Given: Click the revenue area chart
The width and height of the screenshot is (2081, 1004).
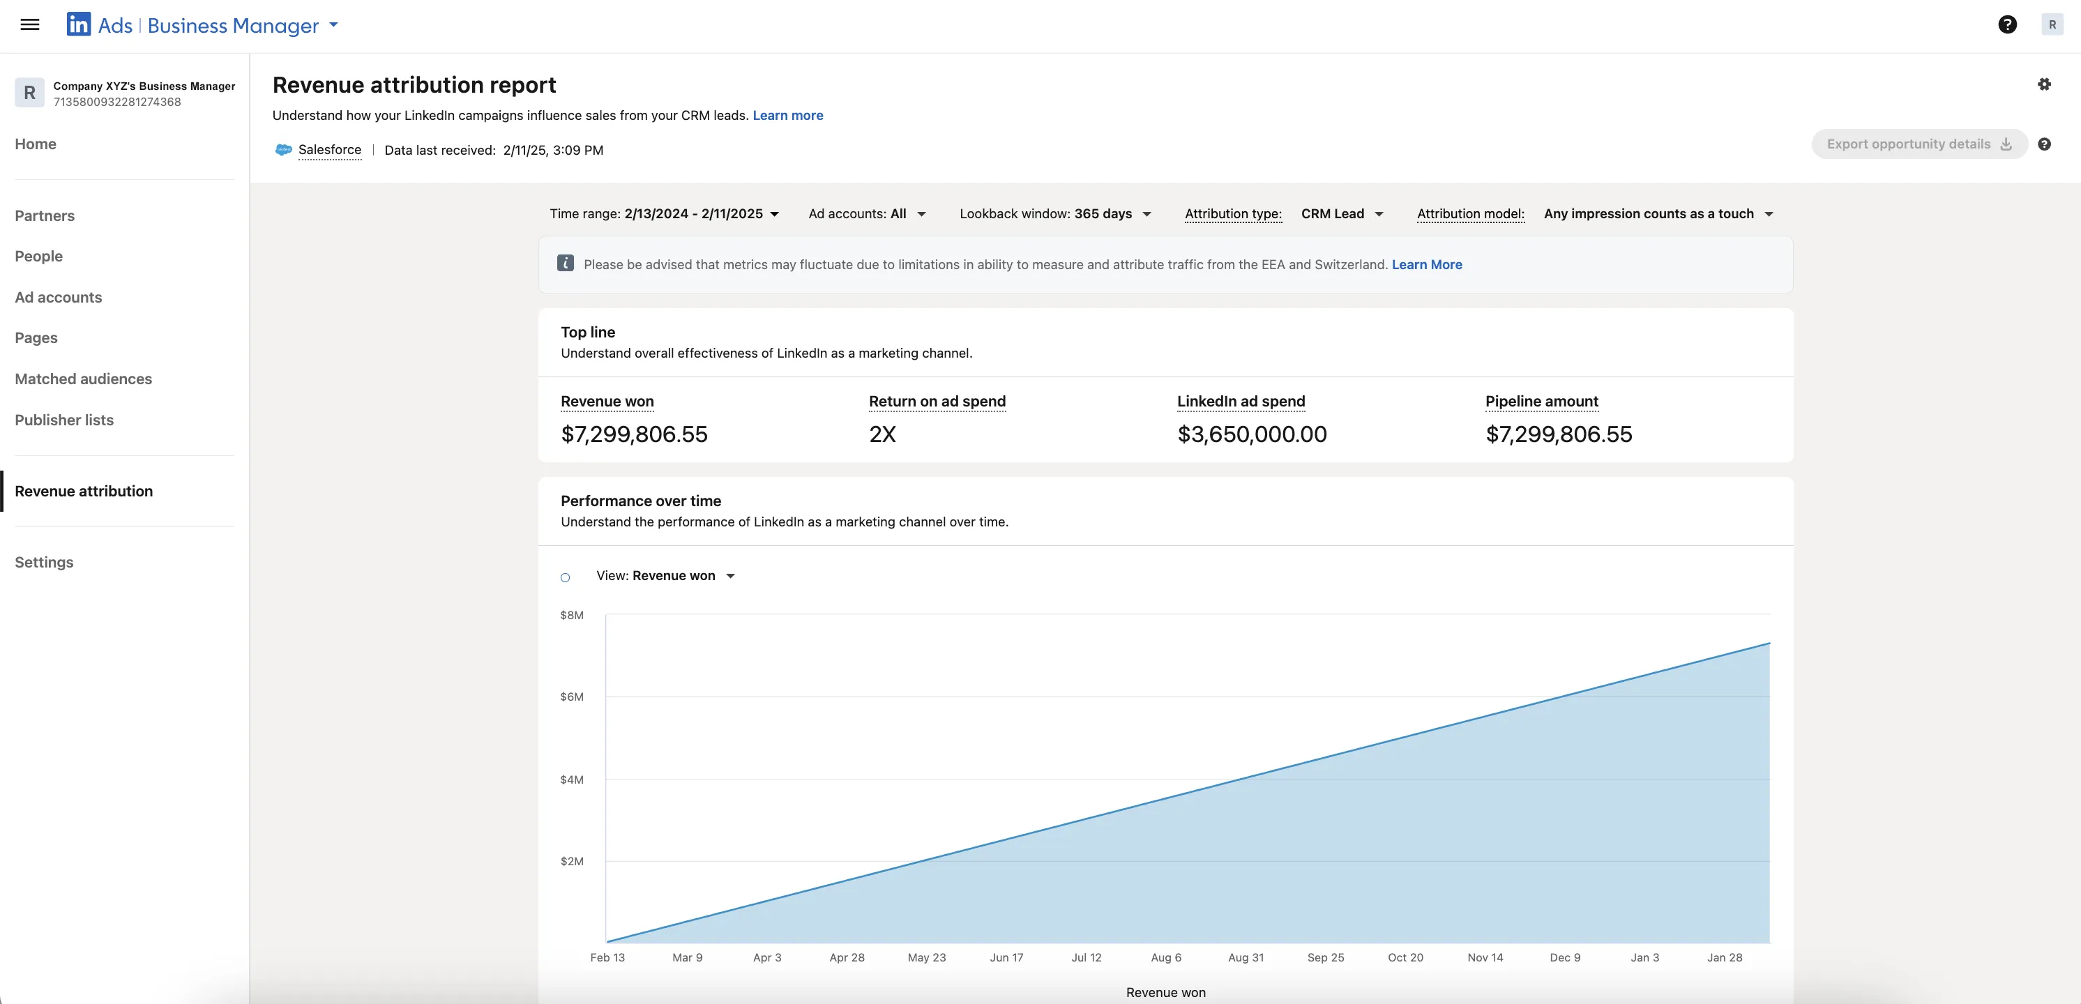Looking at the screenshot, I should pos(1188,779).
